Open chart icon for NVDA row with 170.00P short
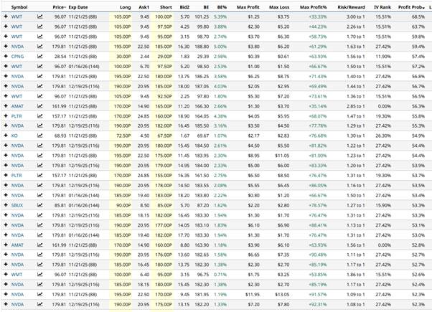Screen dimensions: 432x312 tap(40, 294)
